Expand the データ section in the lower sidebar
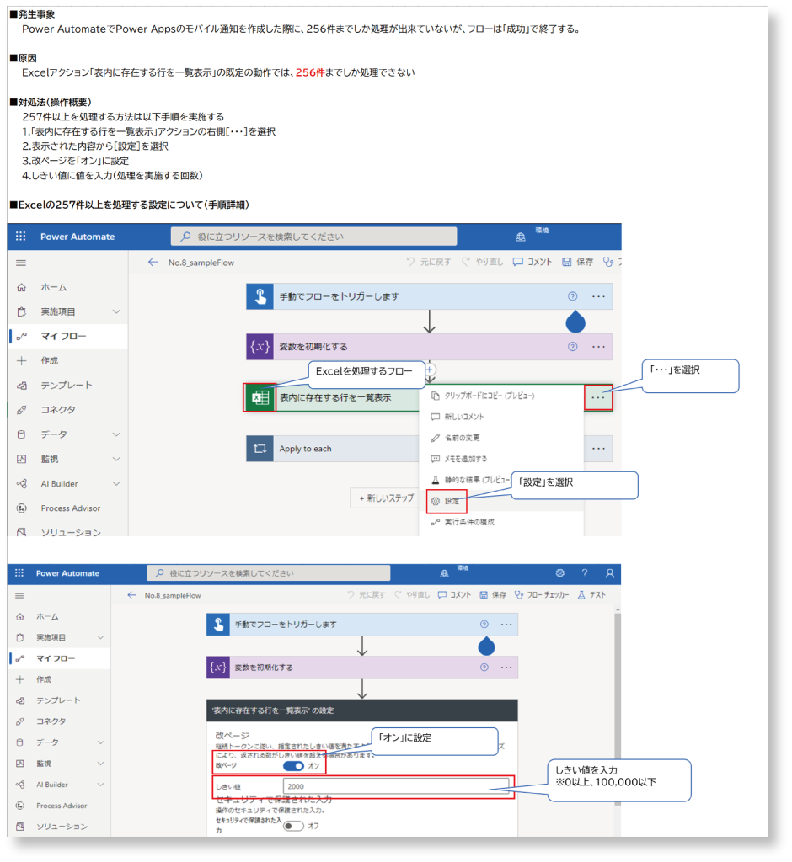 point(100,742)
